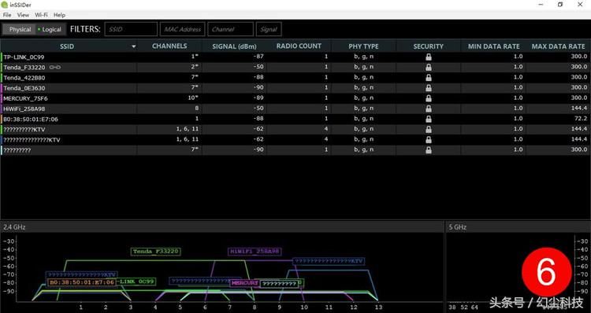Image resolution: width=591 pixels, height=313 pixels.
Task: Click the Channel filter field
Action: pos(230,29)
